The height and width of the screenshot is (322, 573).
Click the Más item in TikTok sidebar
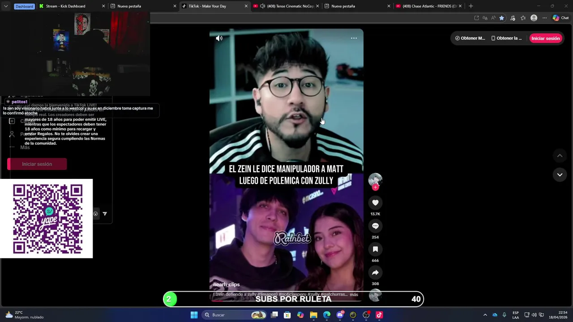(x=25, y=148)
